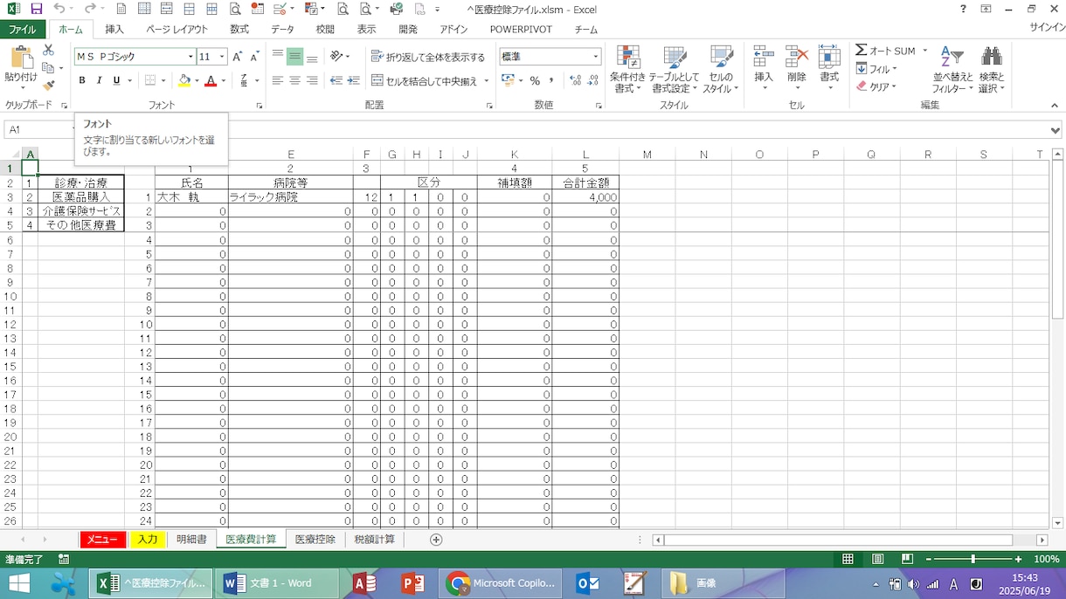The image size is (1066, 599).
Task: Switch to Page Layout view in status bar
Action: 878,559
